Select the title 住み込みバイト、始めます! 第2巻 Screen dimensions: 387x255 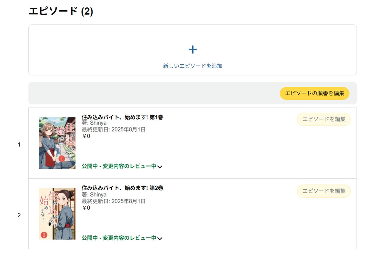122,188
